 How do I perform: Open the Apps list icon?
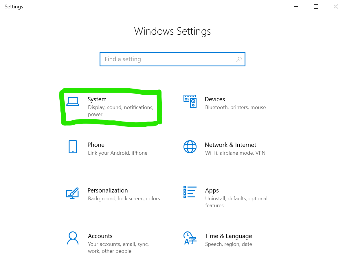coord(190,192)
